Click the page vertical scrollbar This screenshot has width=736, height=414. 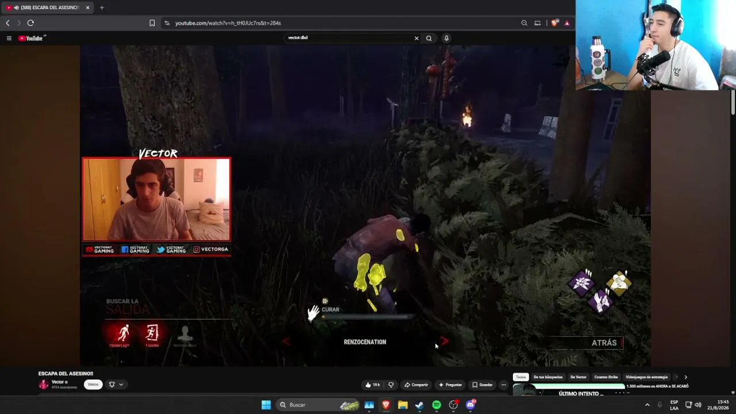[733, 103]
